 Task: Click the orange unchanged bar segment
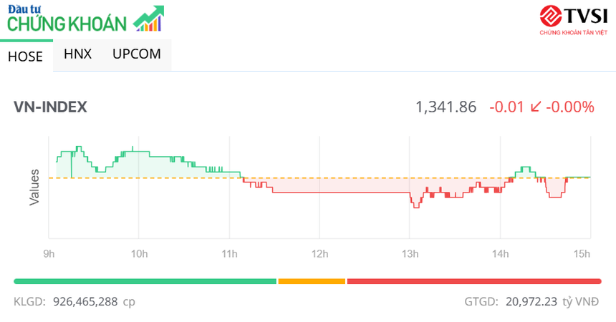click(x=312, y=281)
